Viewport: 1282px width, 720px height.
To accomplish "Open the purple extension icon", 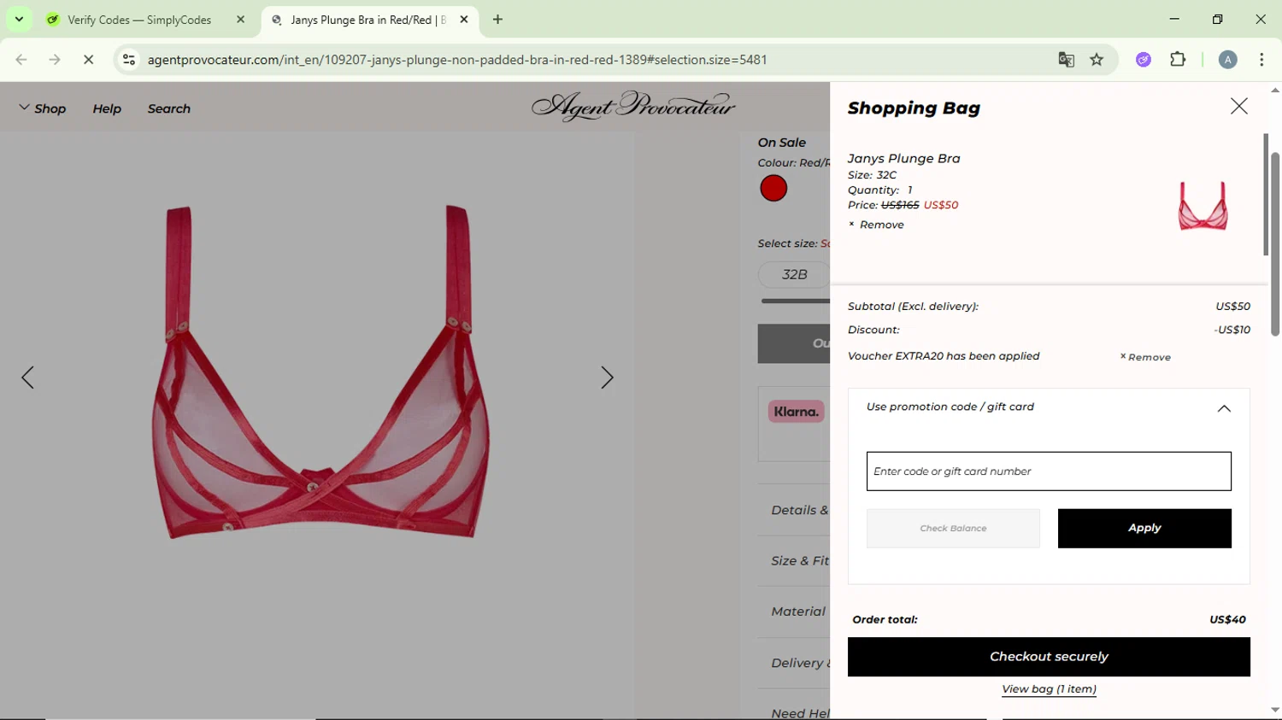I will point(1144,60).
